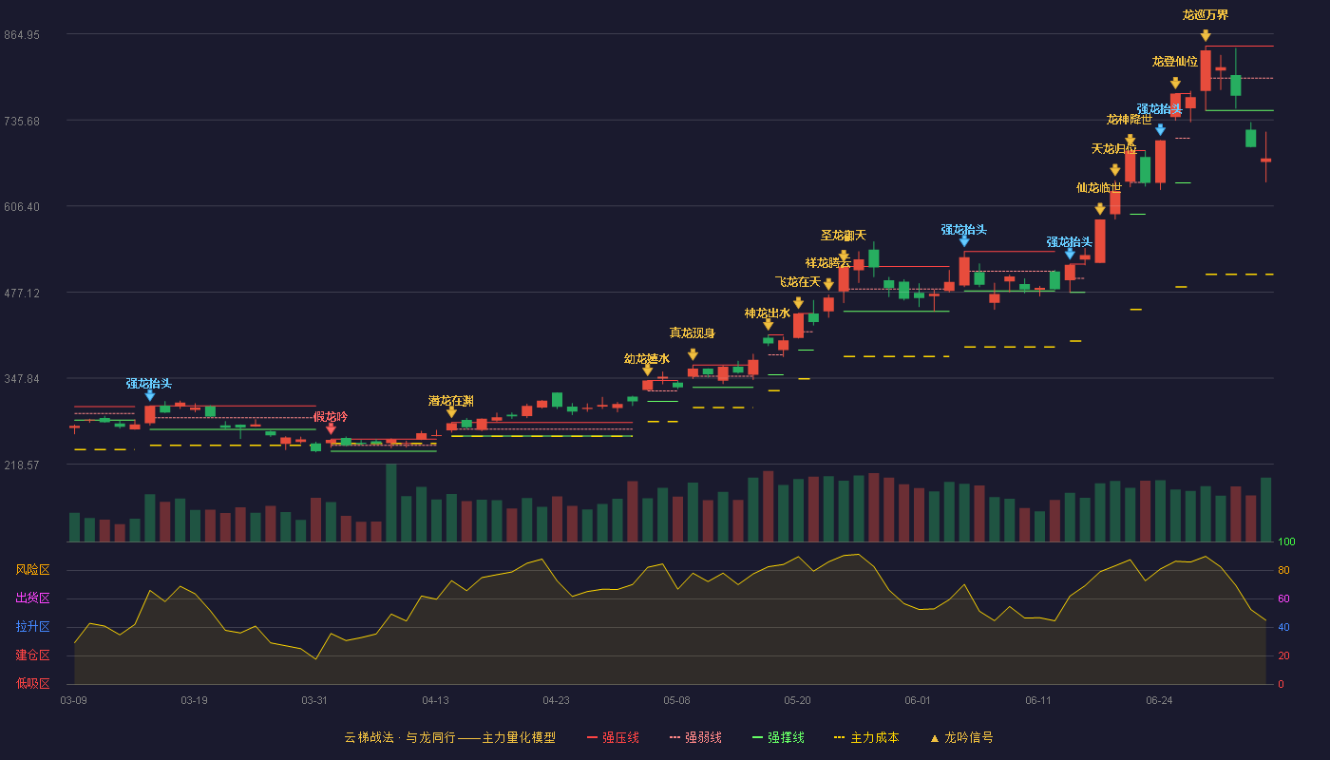The width and height of the screenshot is (1330, 760).
Task: Click the 05-20 date label
Action: pyautogui.click(x=797, y=700)
